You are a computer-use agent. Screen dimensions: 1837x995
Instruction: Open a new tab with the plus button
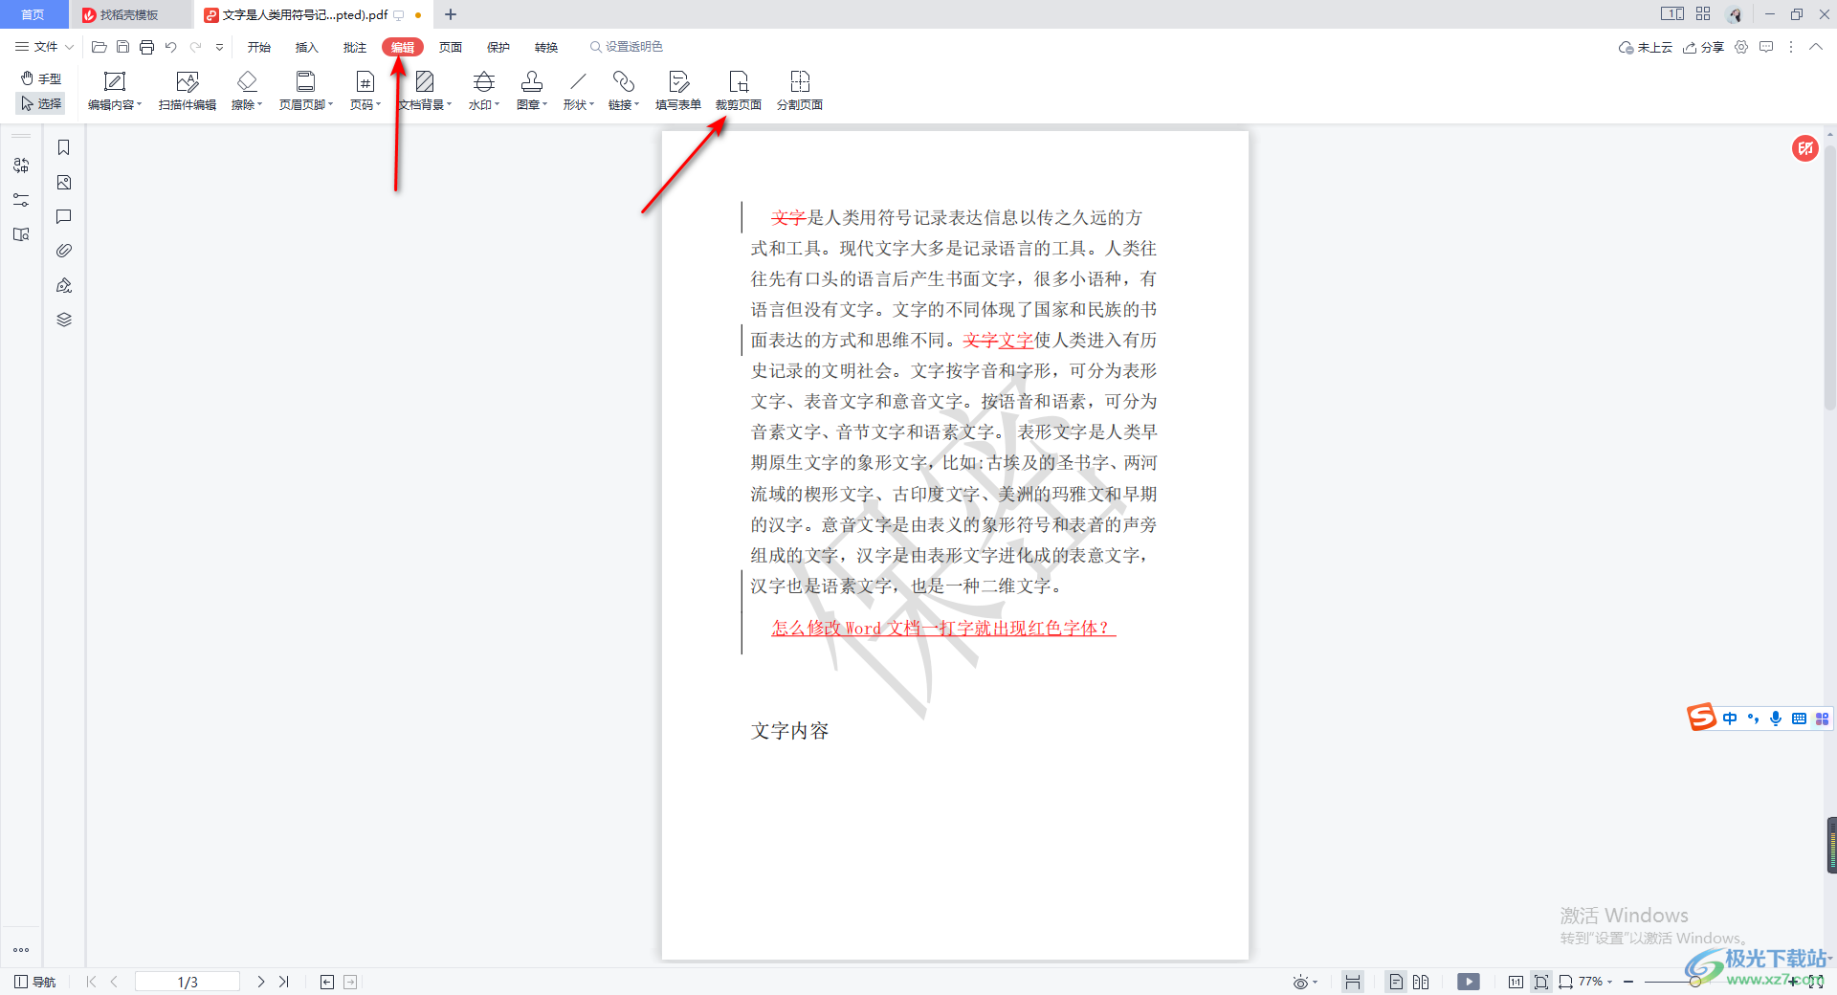tap(451, 14)
